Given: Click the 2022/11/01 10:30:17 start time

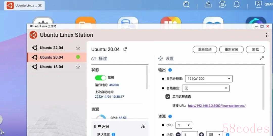Looking at the screenshot, I should pos(109,97).
